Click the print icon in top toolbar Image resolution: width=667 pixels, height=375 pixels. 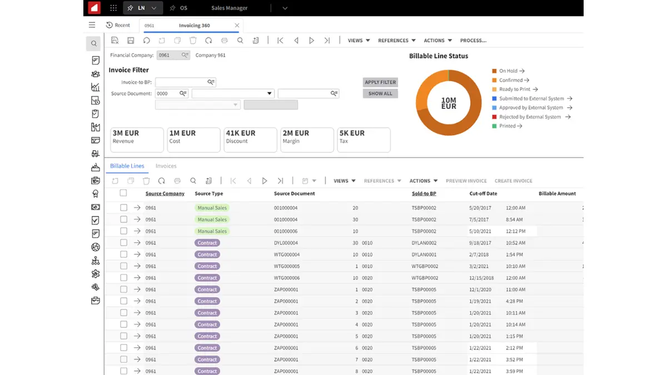225,41
